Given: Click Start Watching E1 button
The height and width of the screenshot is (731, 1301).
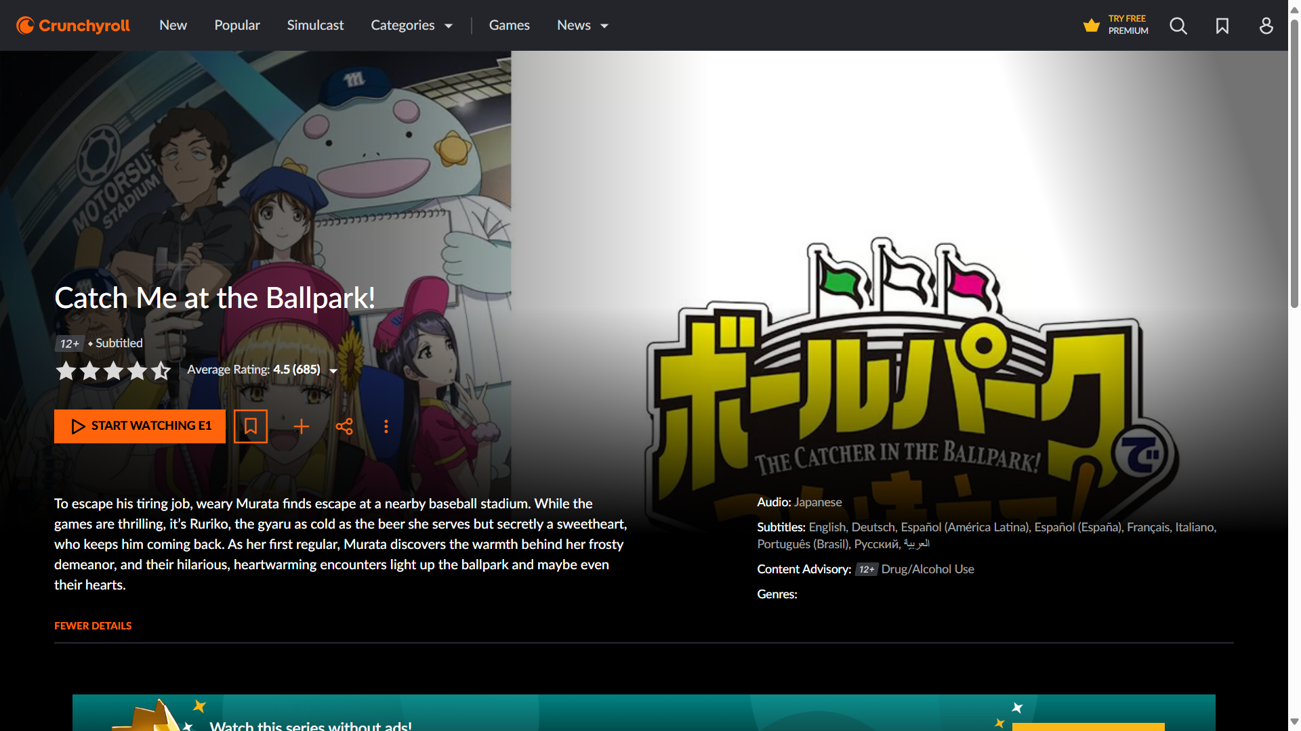Looking at the screenshot, I should (x=140, y=426).
